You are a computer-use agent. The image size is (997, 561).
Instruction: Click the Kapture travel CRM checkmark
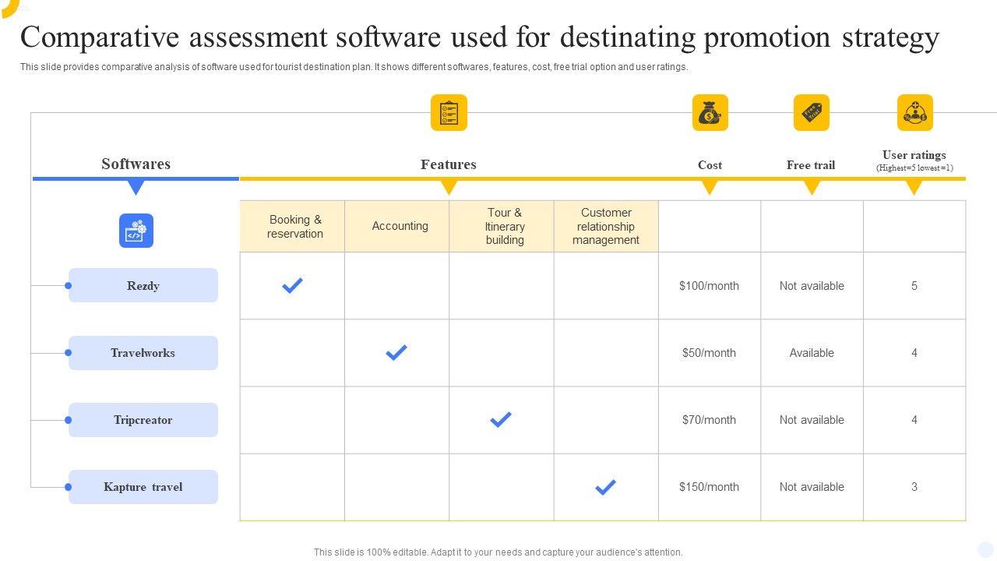(x=605, y=487)
